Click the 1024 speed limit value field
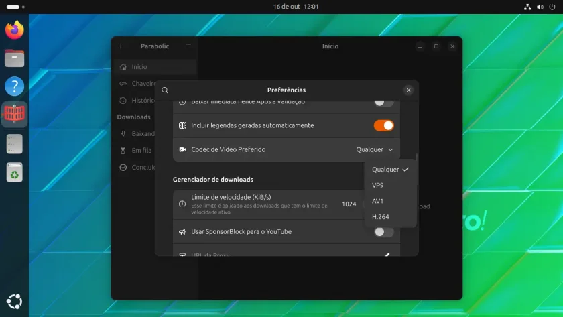Screen dimensions: 563x317 coord(349,204)
